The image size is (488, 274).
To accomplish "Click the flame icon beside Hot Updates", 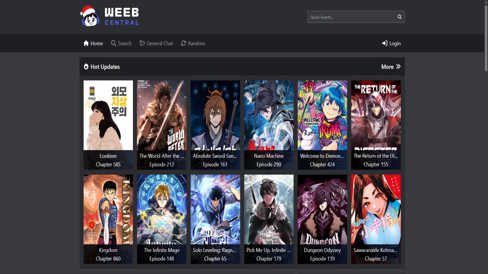I will pyautogui.click(x=86, y=66).
